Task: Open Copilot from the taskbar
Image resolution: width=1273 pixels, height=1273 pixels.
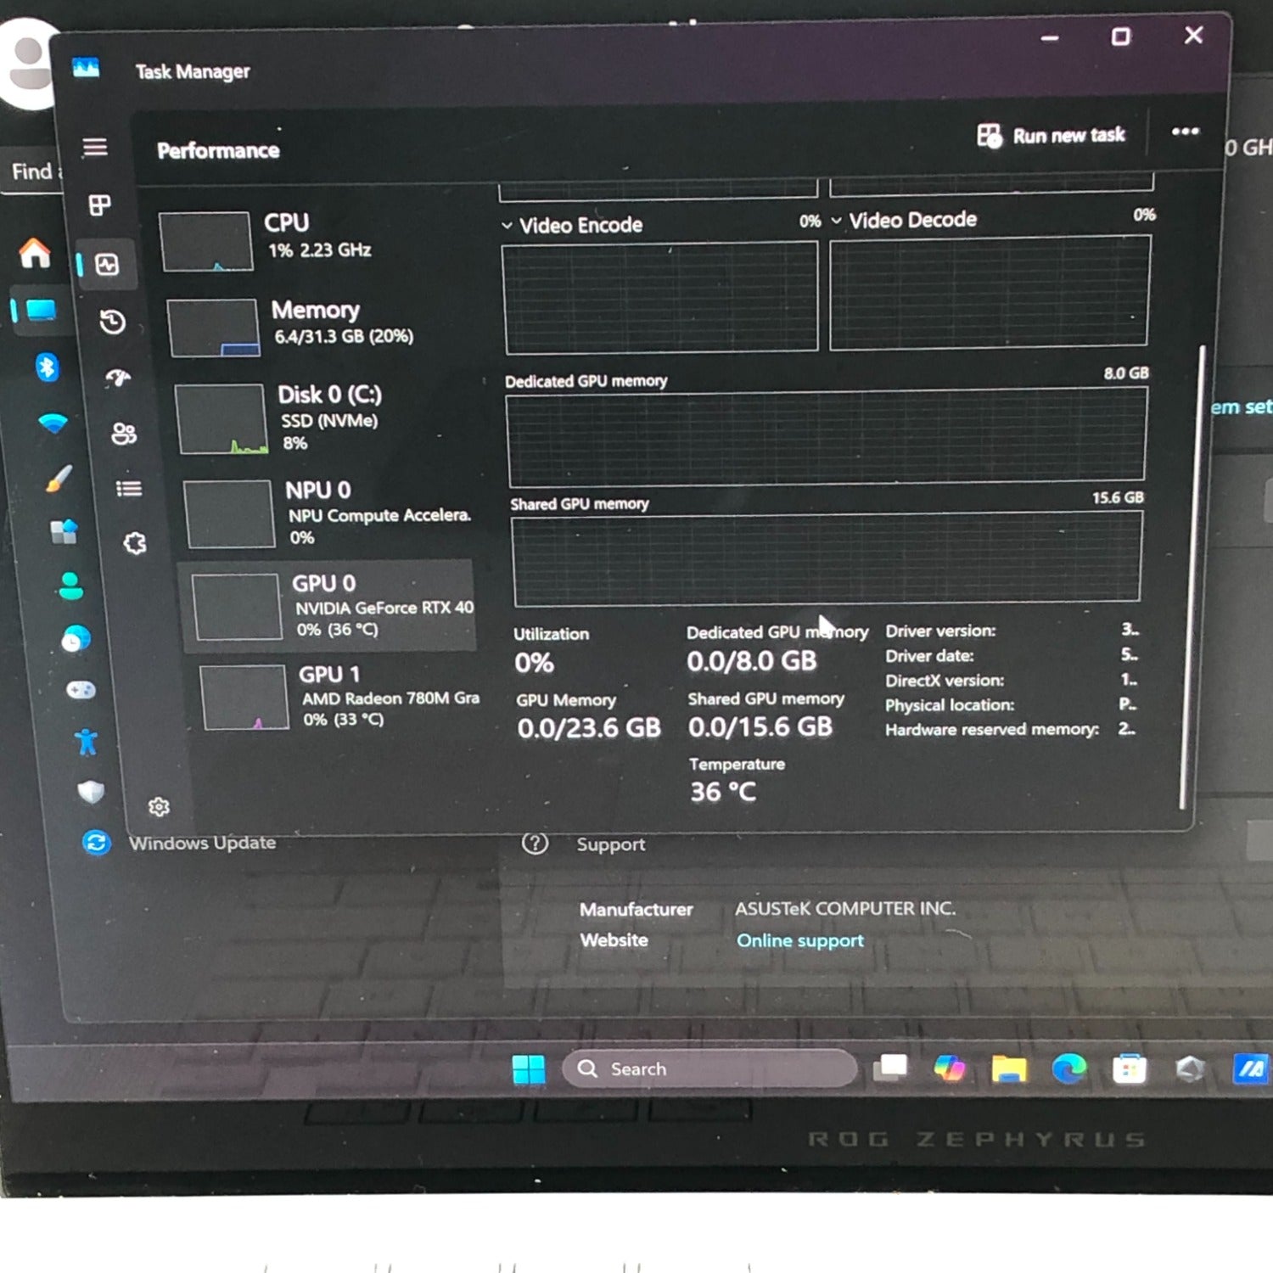Action: (948, 1068)
